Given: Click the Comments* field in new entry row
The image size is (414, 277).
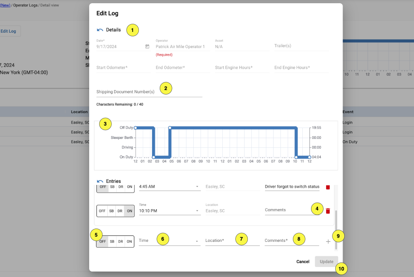Looking at the screenshot, I should click(292, 241).
